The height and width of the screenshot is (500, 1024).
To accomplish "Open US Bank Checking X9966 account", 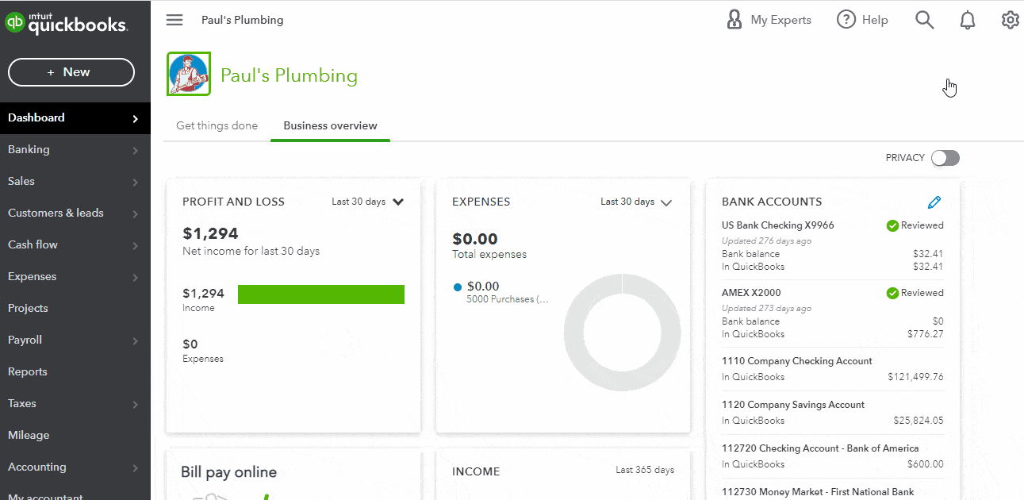I will point(778,225).
